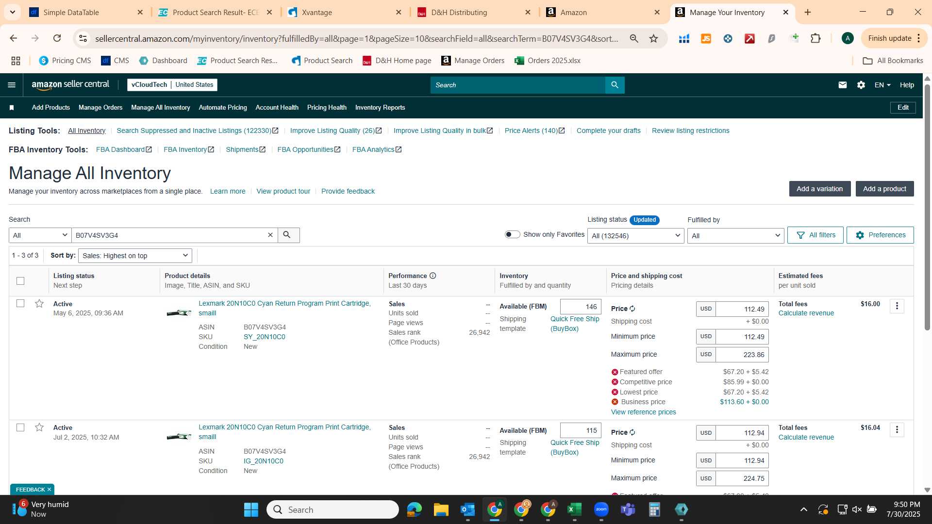932x524 pixels.
Task: Open Microsoft Teams from the taskbar
Action: pos(628,509)
